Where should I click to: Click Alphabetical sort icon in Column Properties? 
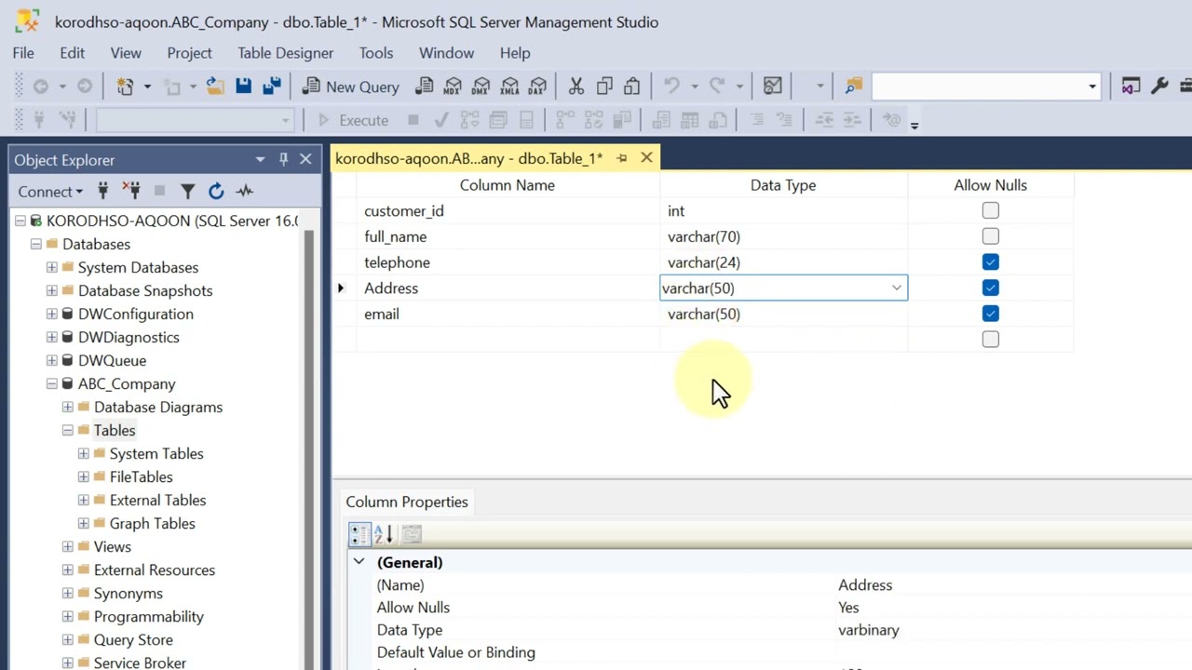[383, 534]
